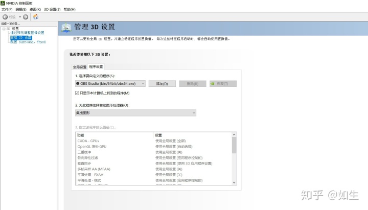Open the 文件(F) menu

point(7,9)
